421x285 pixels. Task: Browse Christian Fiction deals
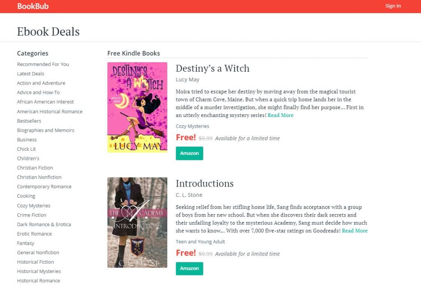coord(35,168)
